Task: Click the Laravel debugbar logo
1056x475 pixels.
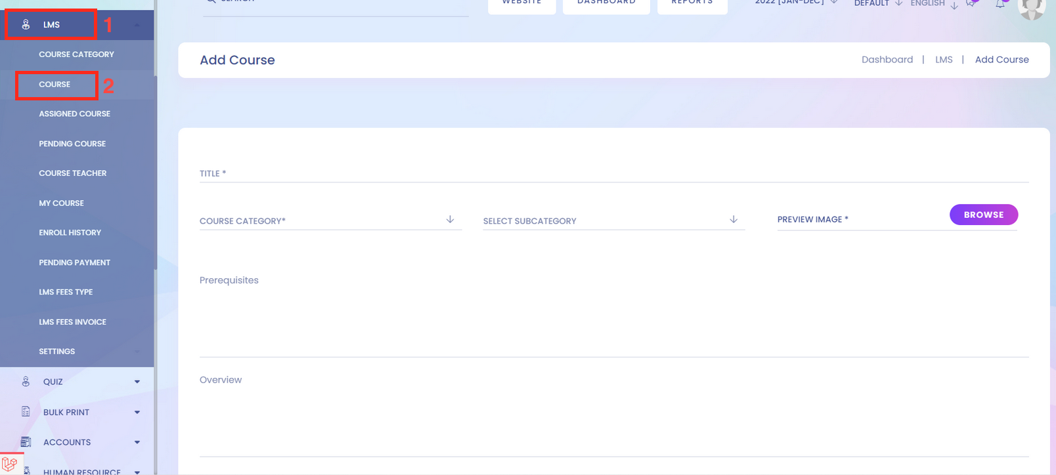Action: point(10,464)
